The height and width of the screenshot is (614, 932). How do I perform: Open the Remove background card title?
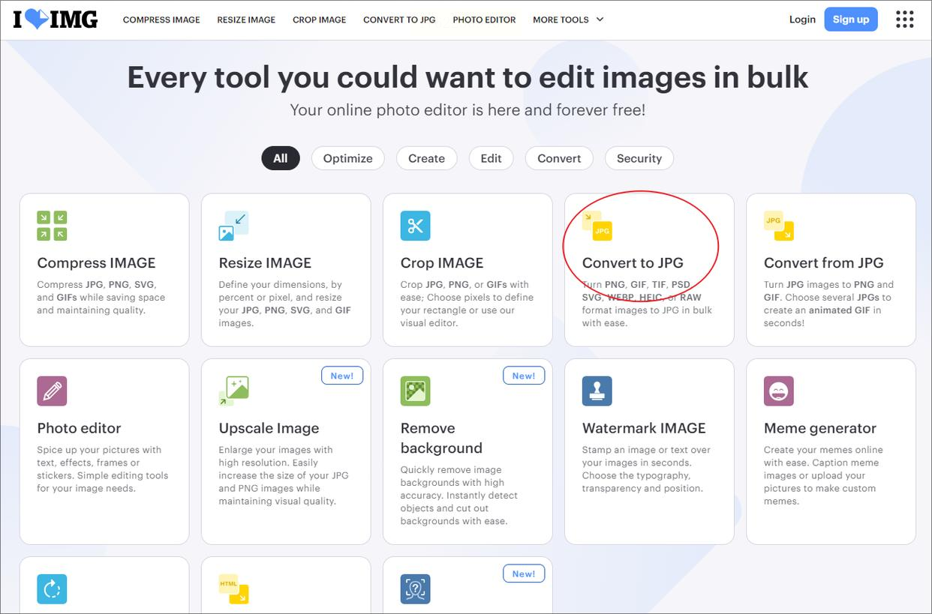tap(441, 438)
